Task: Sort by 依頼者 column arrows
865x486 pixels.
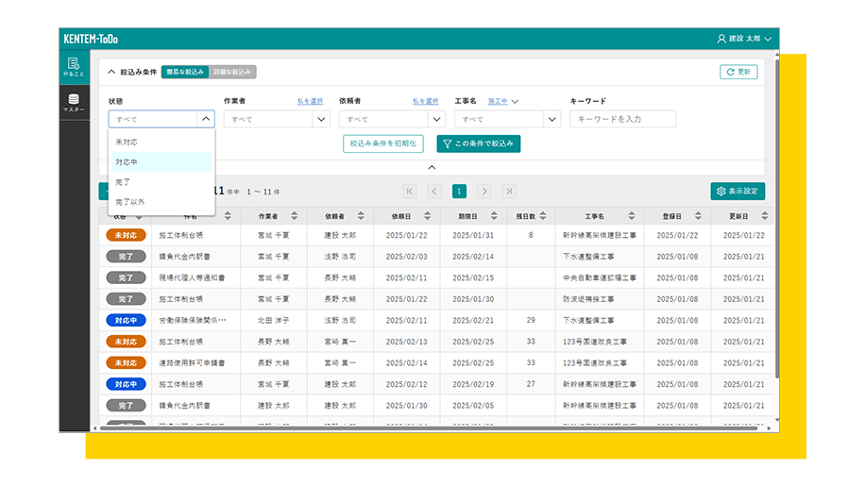Action: (x=361, y=216)
